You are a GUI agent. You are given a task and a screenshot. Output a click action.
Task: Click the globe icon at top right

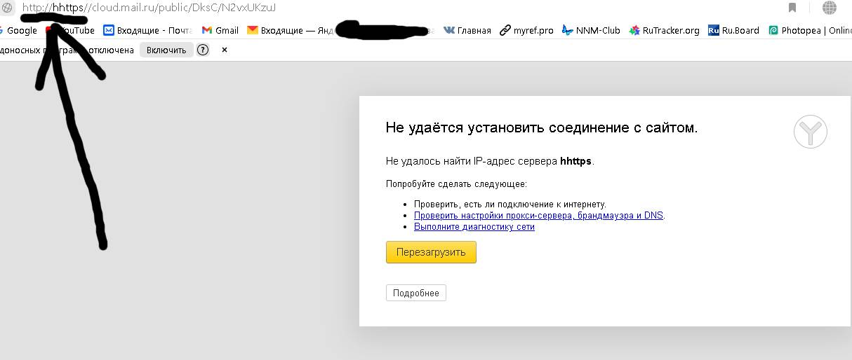[830, 8]
